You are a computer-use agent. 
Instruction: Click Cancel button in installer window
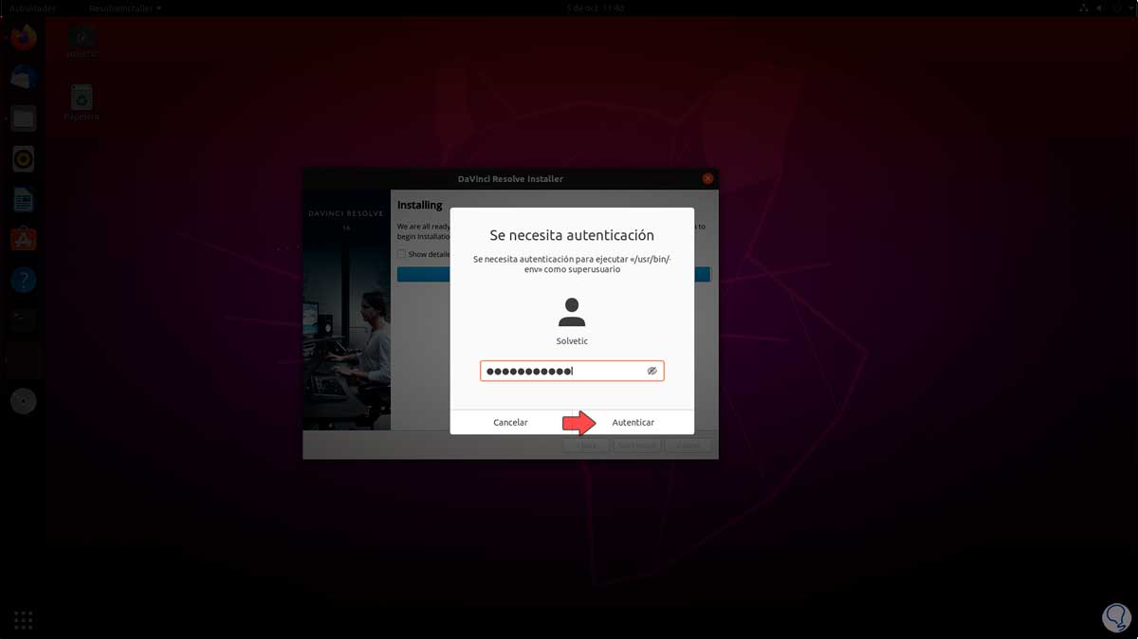(688, 446)
